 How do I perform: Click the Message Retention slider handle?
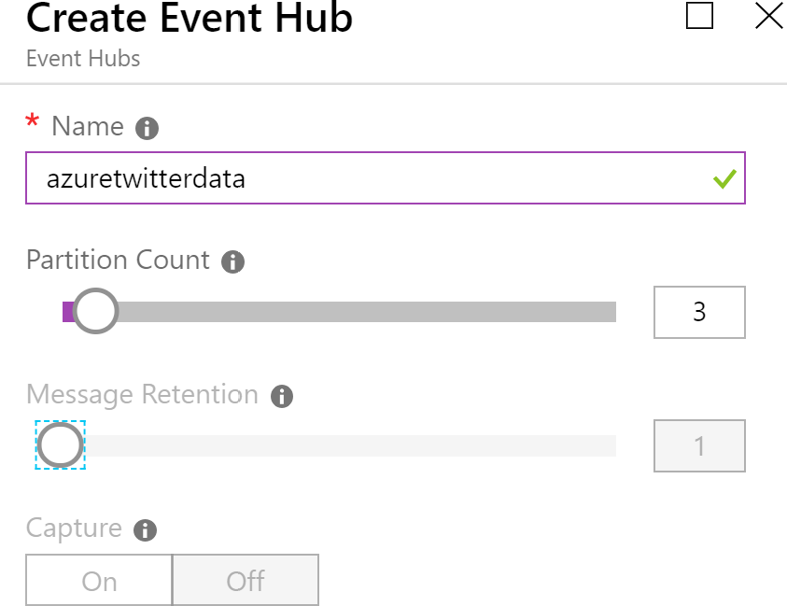tap(61, 445)
